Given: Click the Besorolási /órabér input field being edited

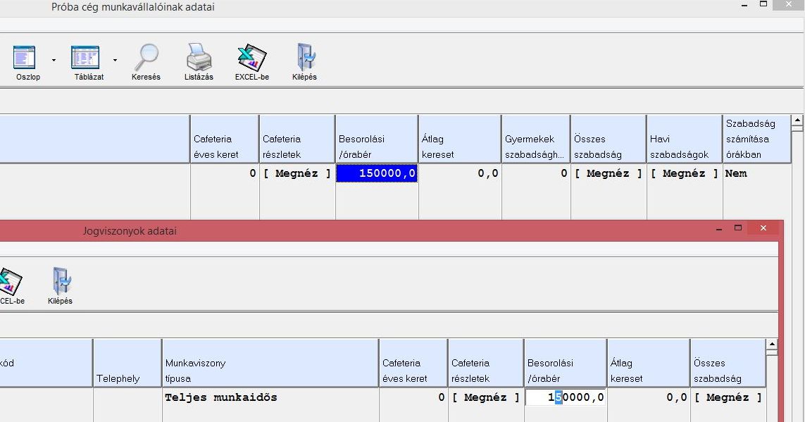Looking at the screenshot, I should (566, 397).
